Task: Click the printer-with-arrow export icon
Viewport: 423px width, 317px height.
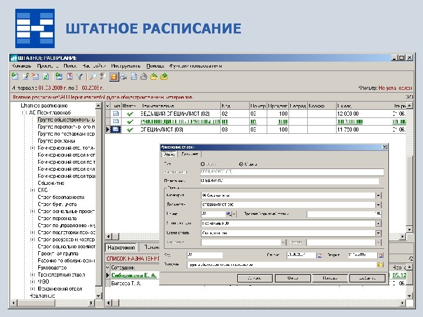Action: pos(144,76)
